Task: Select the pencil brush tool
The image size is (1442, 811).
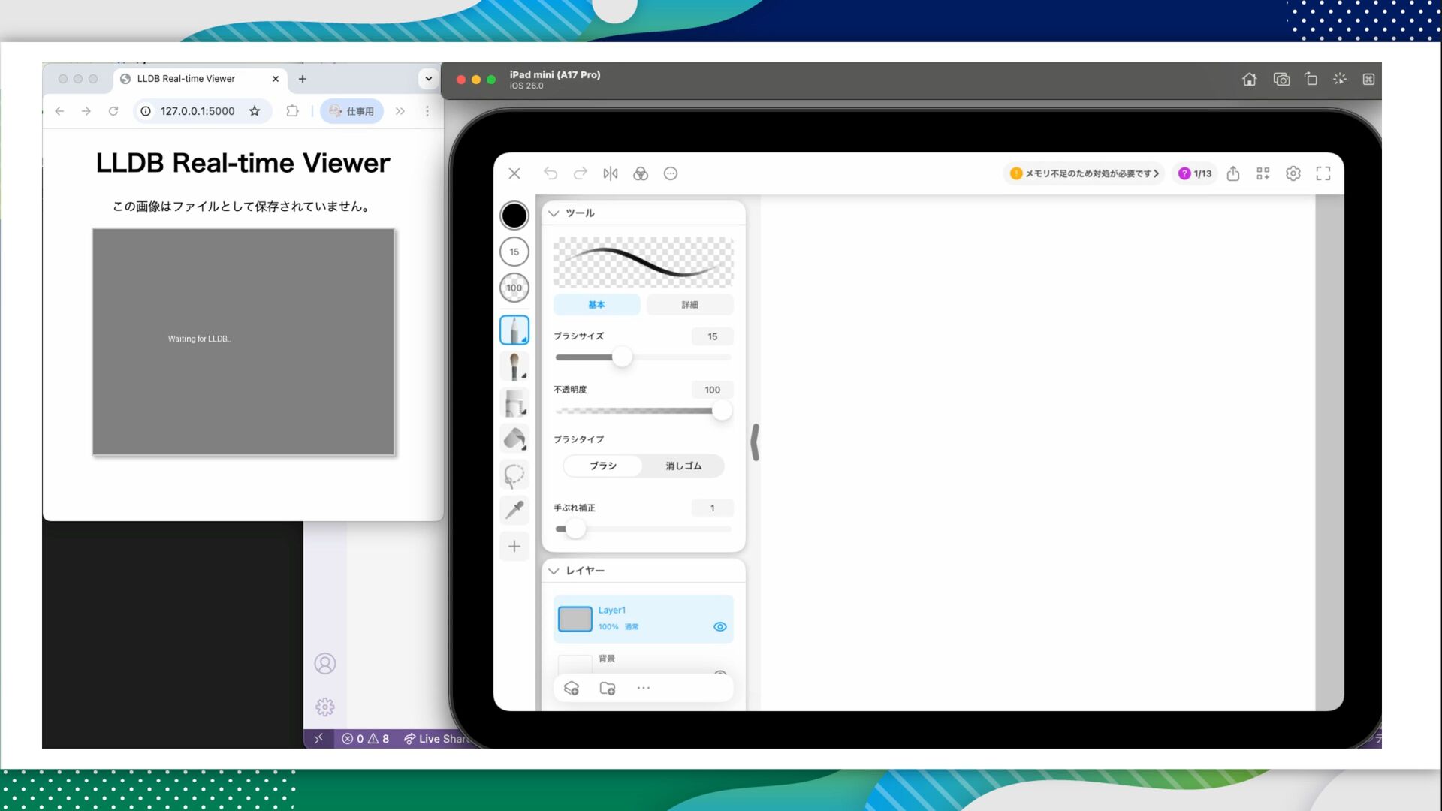Action: [x=514, y=330]
